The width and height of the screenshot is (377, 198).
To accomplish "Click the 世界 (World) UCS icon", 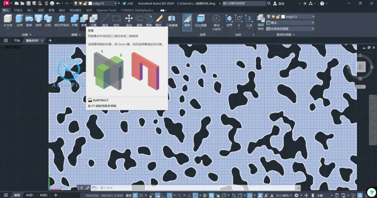I will (x=229, y=20).
